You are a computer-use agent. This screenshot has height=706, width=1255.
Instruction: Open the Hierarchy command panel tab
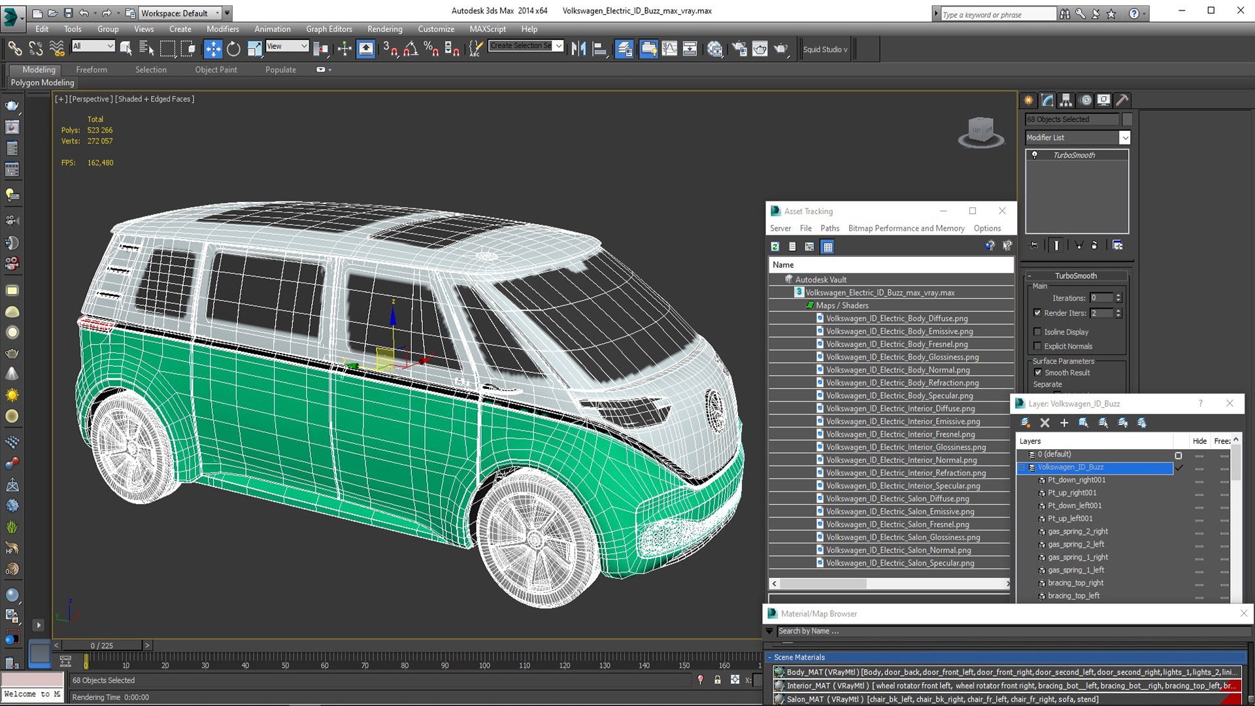[1066, 100]
